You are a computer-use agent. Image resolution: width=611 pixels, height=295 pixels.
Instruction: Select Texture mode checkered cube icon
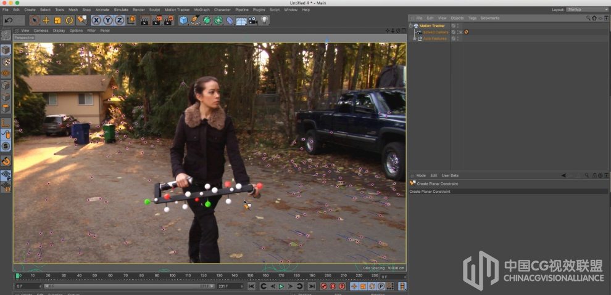point(6,62)
